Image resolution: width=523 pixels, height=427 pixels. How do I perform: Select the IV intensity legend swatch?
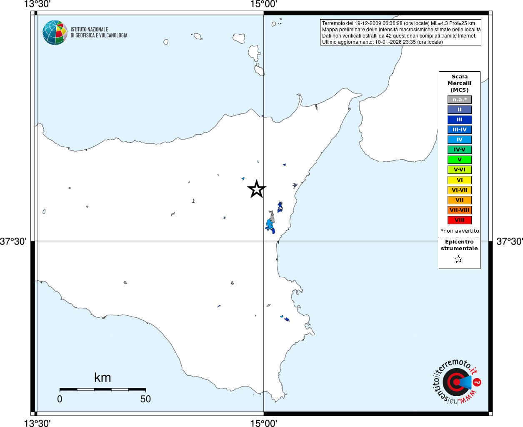point(460,140)
